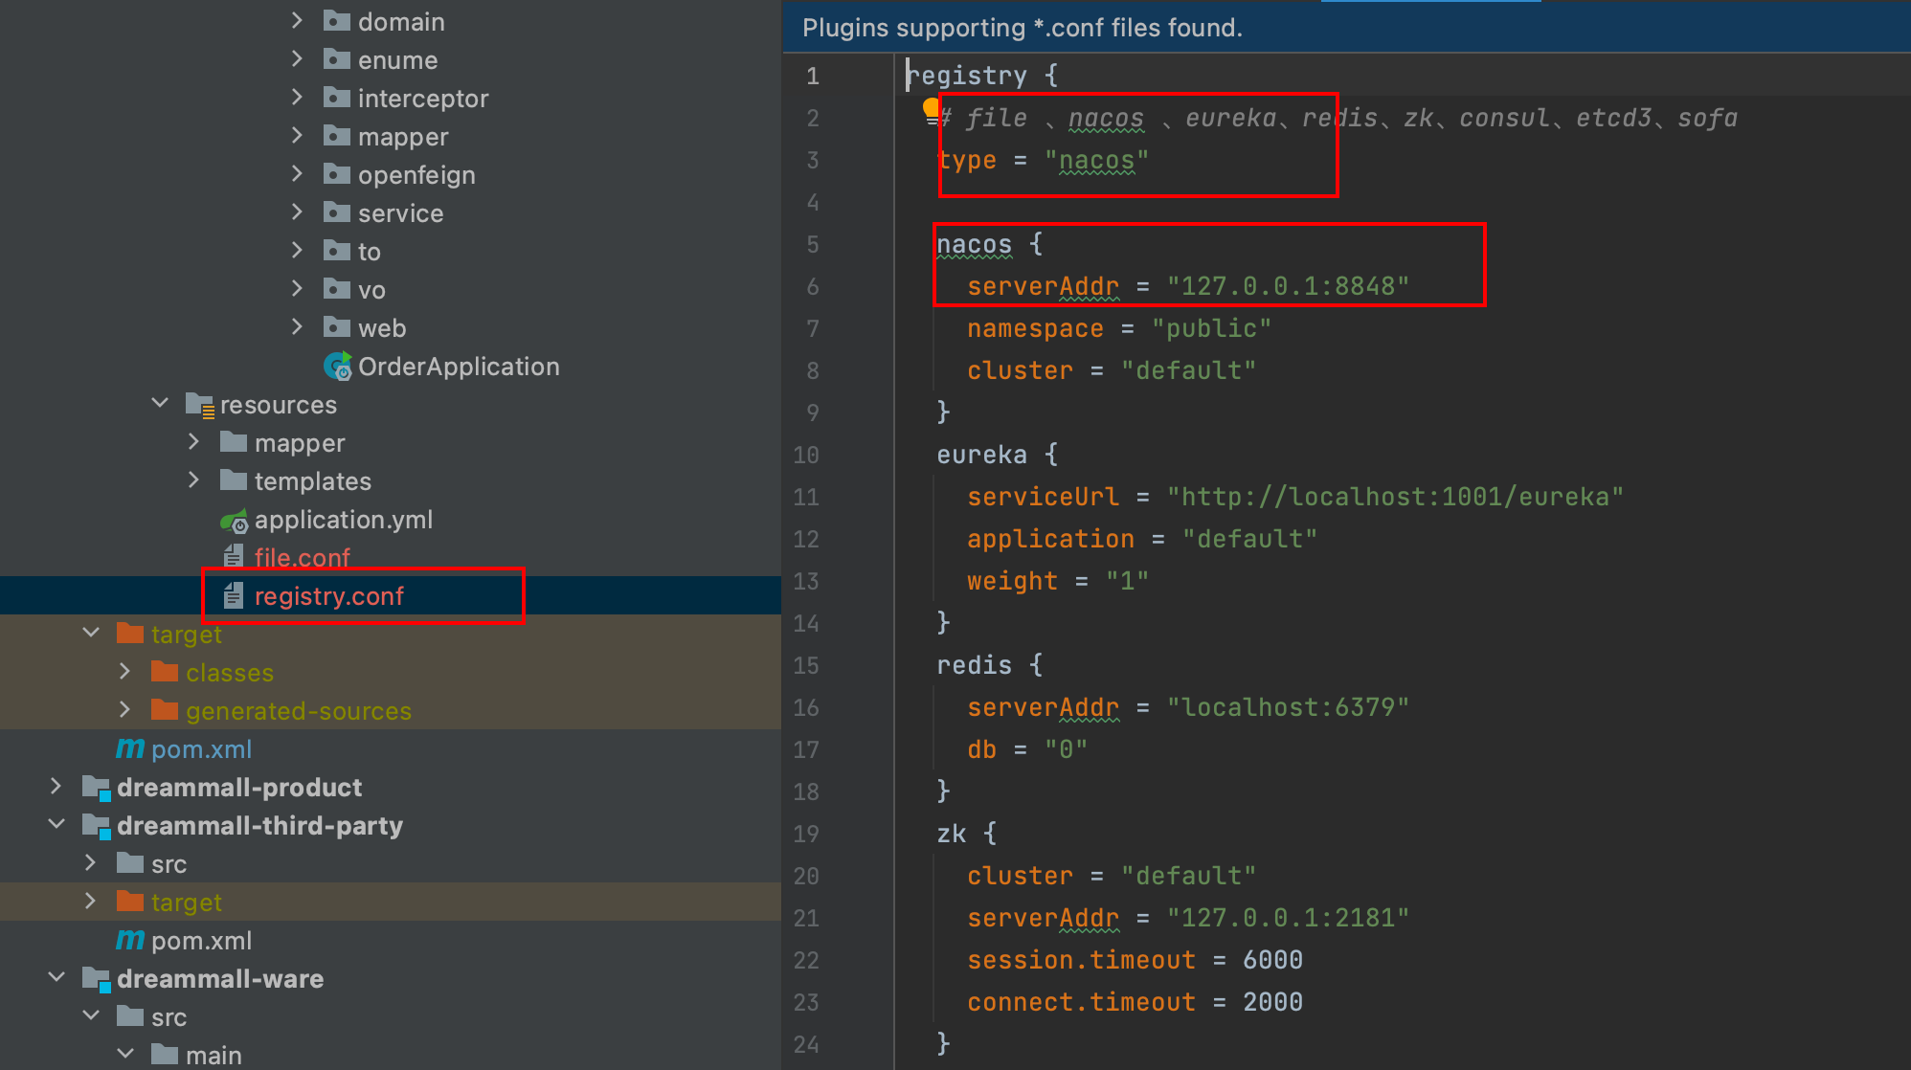The width and height of the screenshot is (1911, 1070).
Task: Select the to package
Action: pyautogui.click(x=369, y=252)
